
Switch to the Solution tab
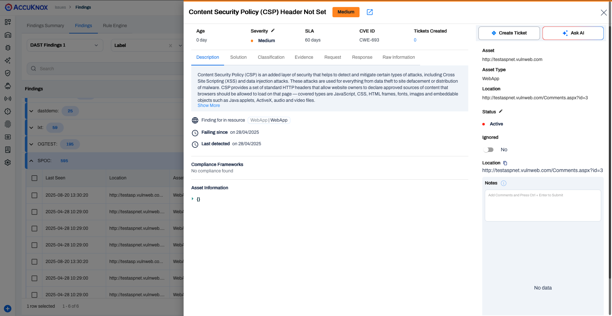tap(238, 57)
